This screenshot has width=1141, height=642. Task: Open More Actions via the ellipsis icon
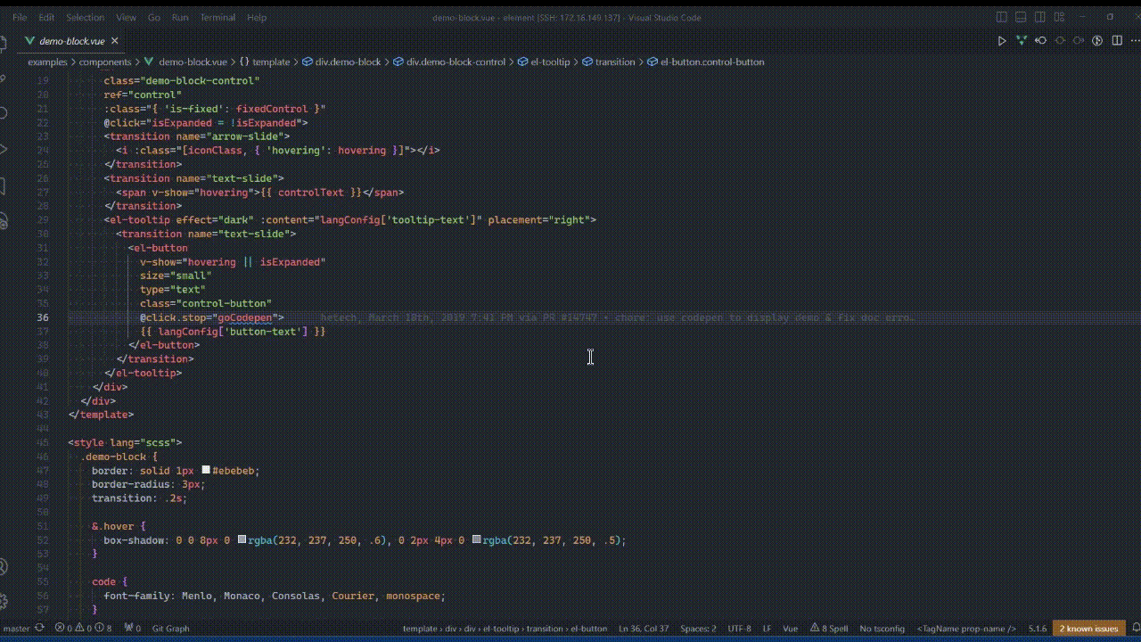(x=1136, y=40)
